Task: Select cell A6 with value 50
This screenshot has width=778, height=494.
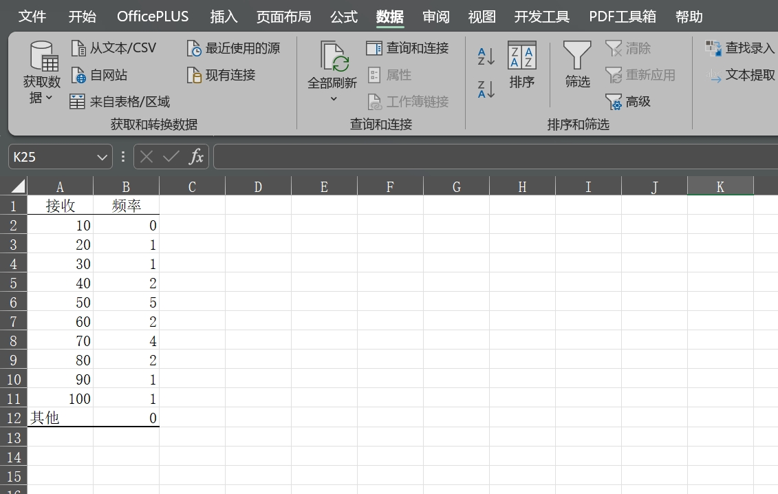Action: pos(60,302)
